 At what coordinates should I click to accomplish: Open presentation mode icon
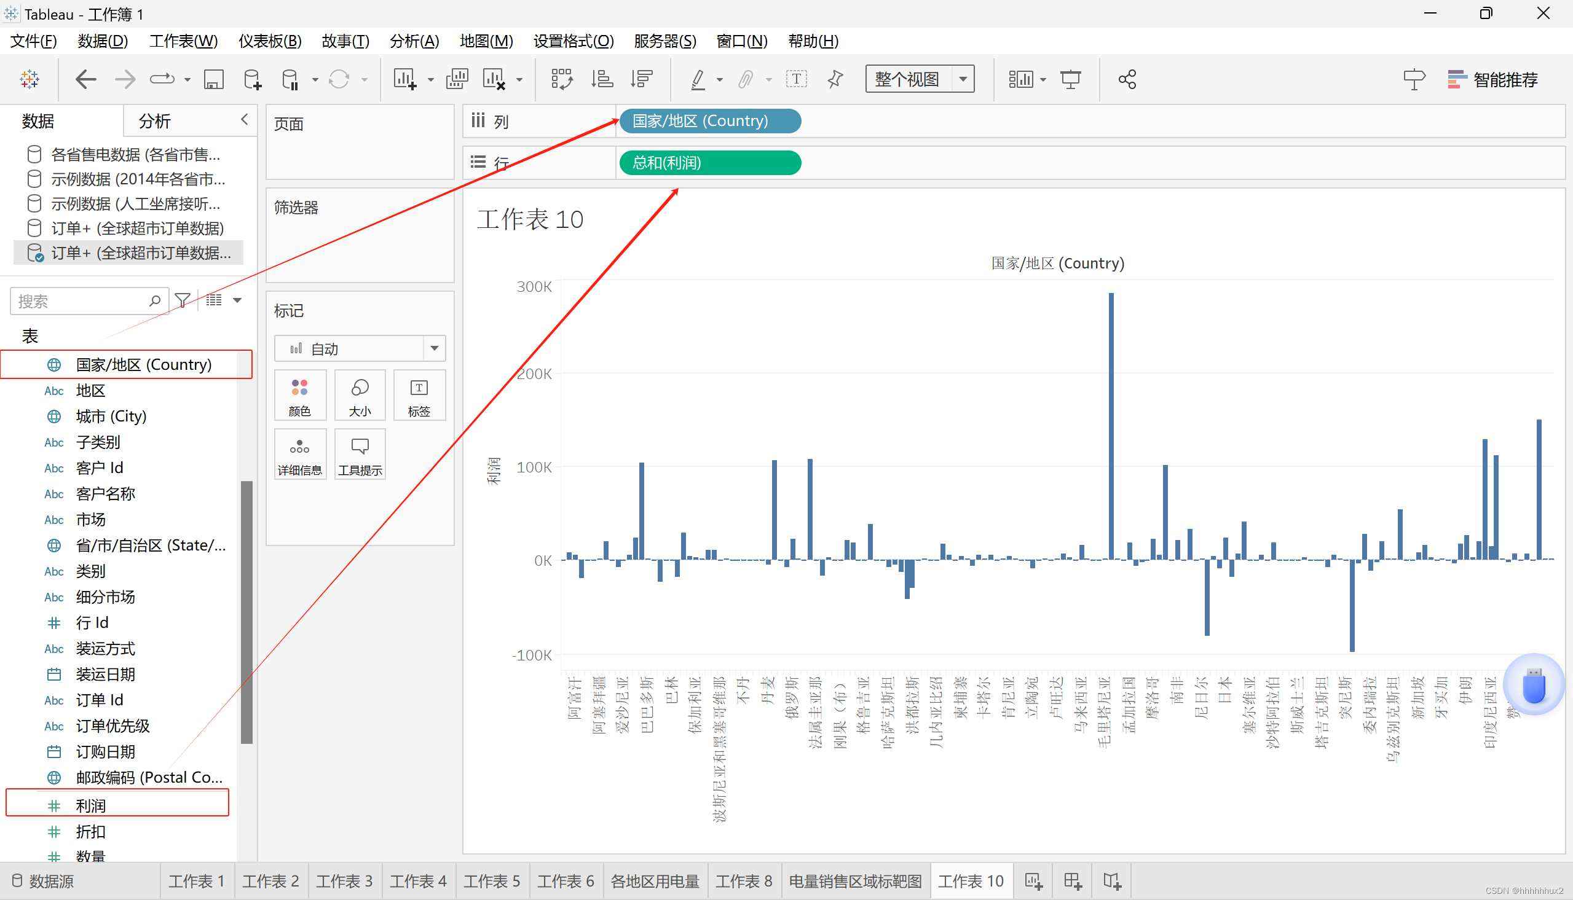click(1070, 79)
